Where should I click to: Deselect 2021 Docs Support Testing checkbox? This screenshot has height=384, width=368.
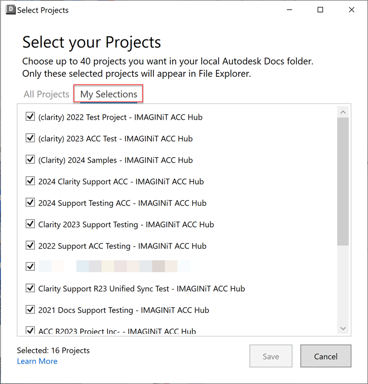tap(30, 310)
